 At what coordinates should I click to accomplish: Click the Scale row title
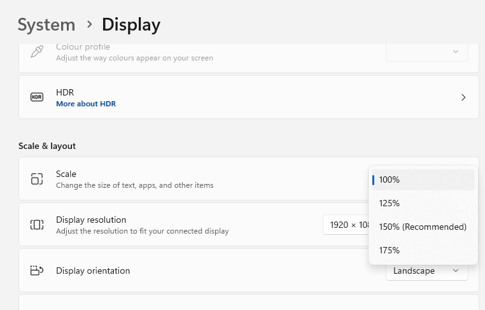click(66, 174)
